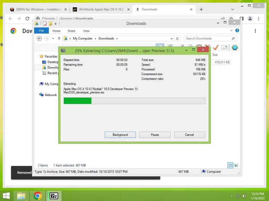Open Downloads page more actions menu

tap(255, 31)
